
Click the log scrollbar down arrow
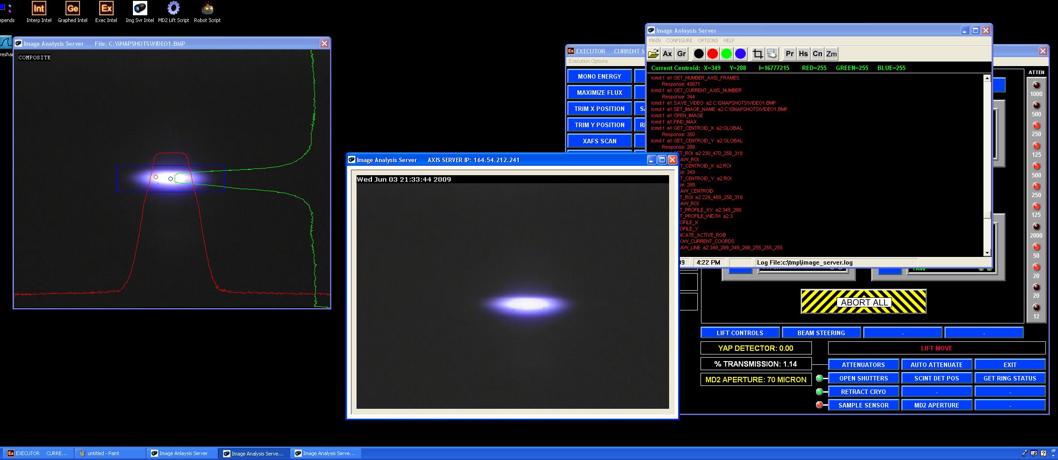click(987, 253)
